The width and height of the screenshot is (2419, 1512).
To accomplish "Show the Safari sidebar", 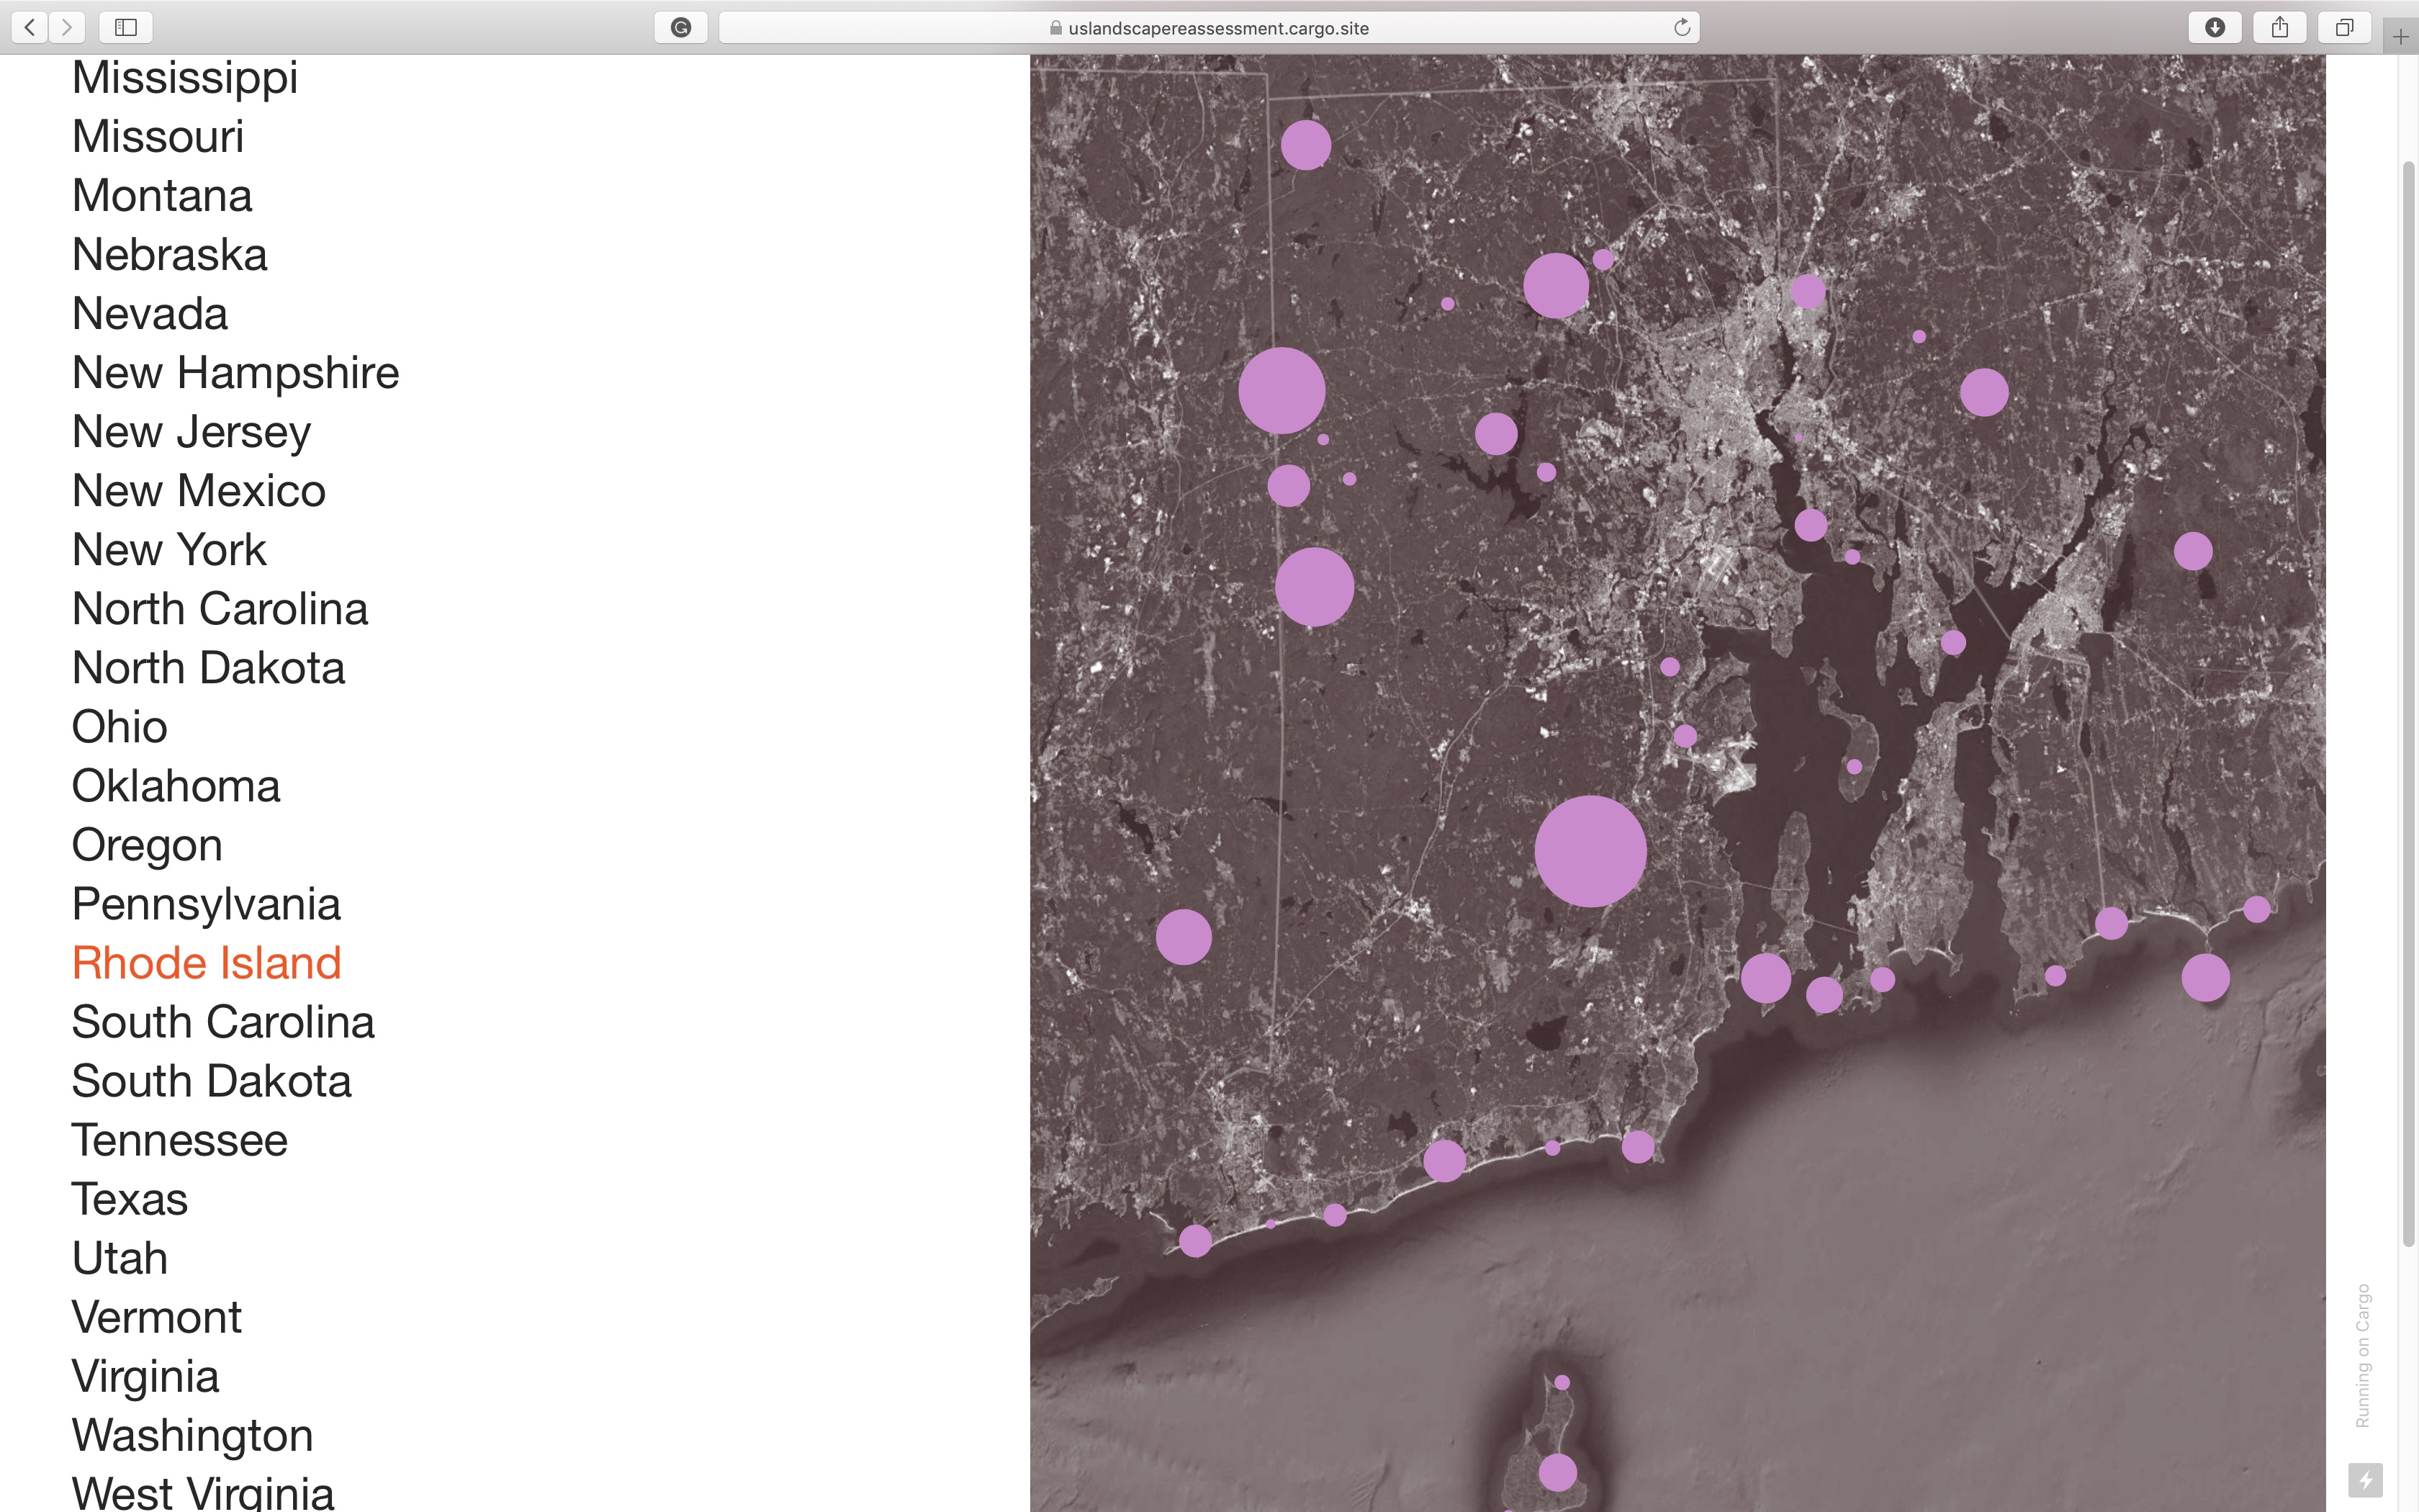I will click(126, 27).
